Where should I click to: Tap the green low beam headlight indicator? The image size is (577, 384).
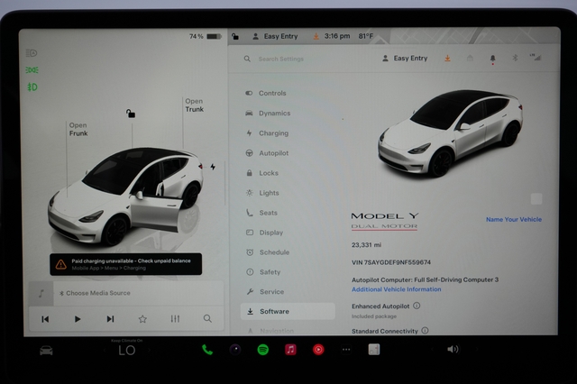[x=32, y=87]
